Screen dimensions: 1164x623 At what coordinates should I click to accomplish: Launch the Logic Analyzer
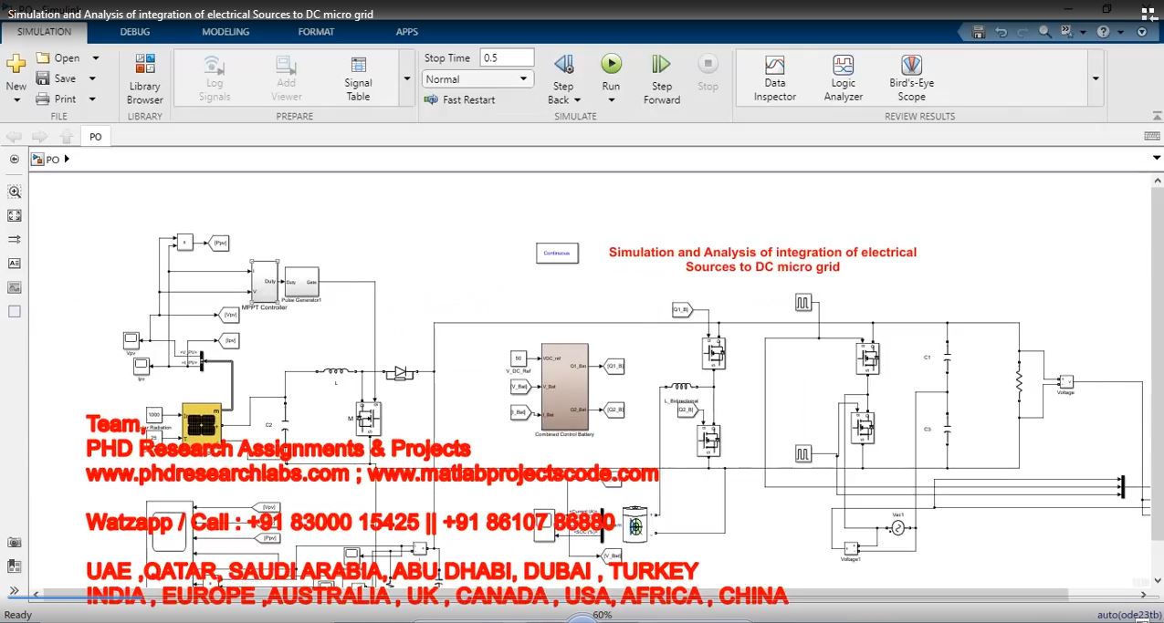click(843, 78)
